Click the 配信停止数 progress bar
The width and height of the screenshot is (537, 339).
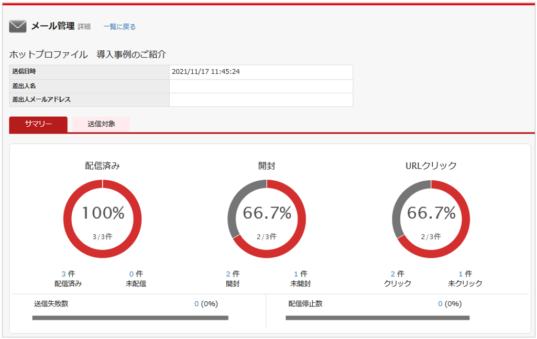[377, 318]
